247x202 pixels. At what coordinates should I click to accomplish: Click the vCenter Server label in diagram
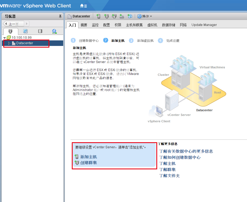tap(179, 115)
